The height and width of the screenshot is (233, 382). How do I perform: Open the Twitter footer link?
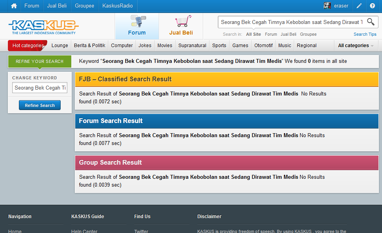pyautogui.click(x=141, y=231)
